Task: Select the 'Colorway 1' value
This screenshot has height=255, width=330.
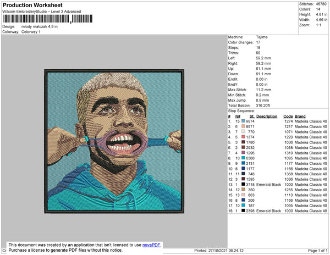Action: (31, 32)
